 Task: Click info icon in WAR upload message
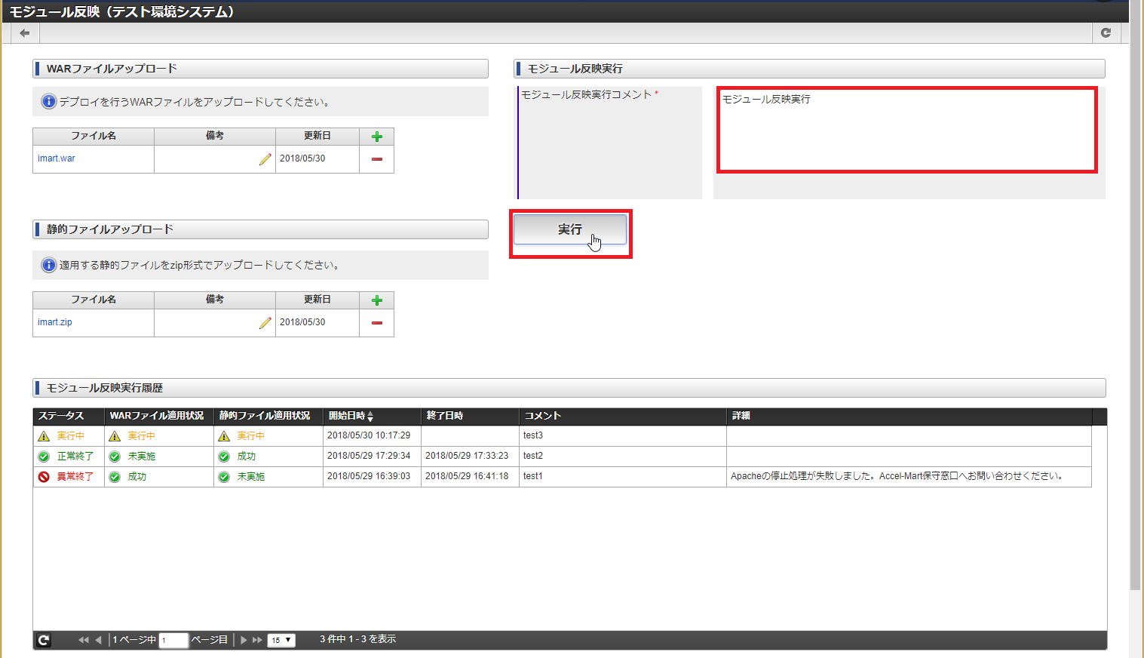[49, 101]
